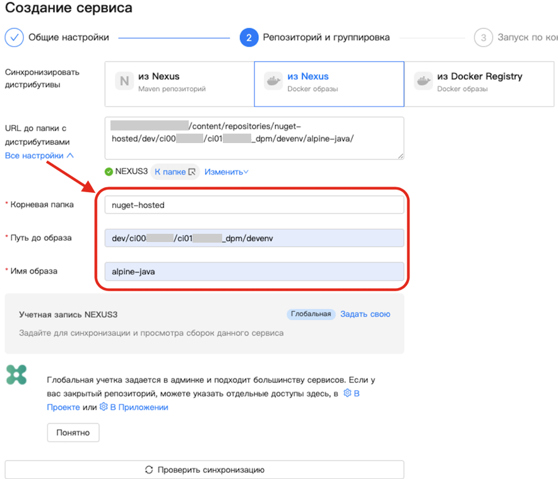Click the green clover hint icon
Screen dimensions: 558x479
pyautogui.click(x=16, y=374)
